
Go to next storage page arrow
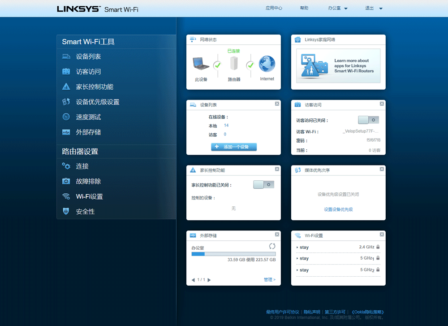(209, 280)
